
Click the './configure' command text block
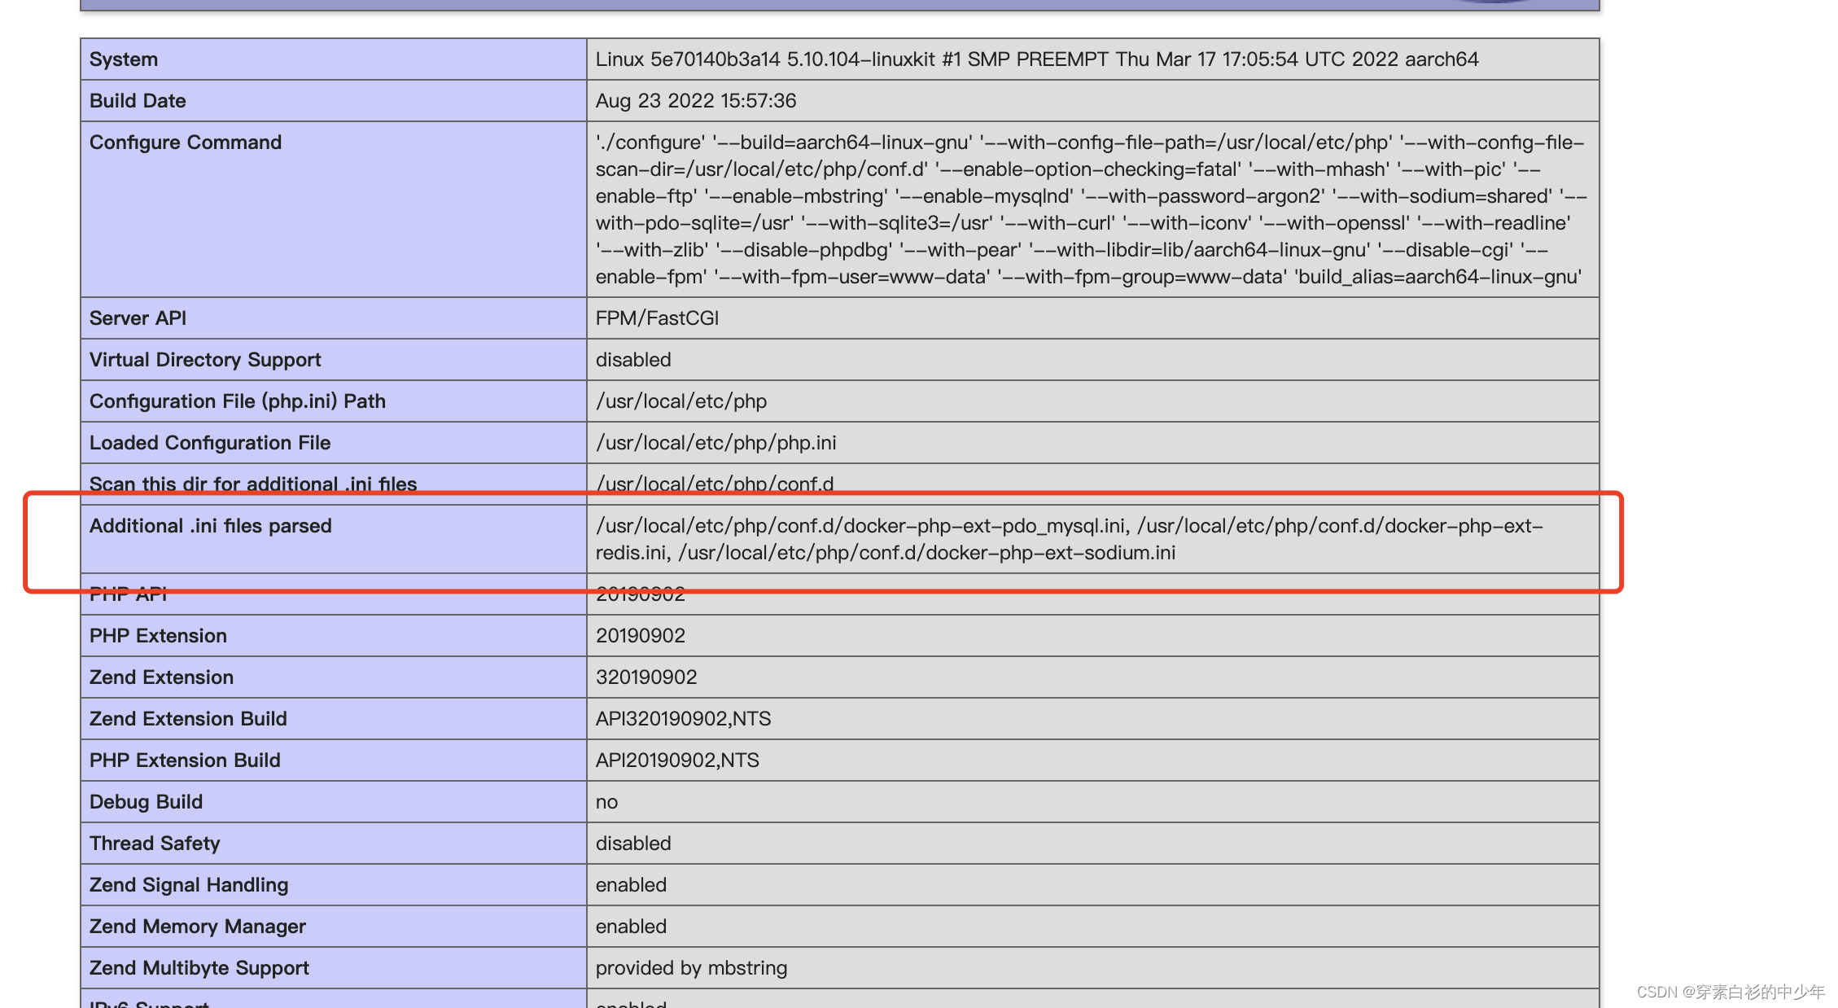(1090, 209)
